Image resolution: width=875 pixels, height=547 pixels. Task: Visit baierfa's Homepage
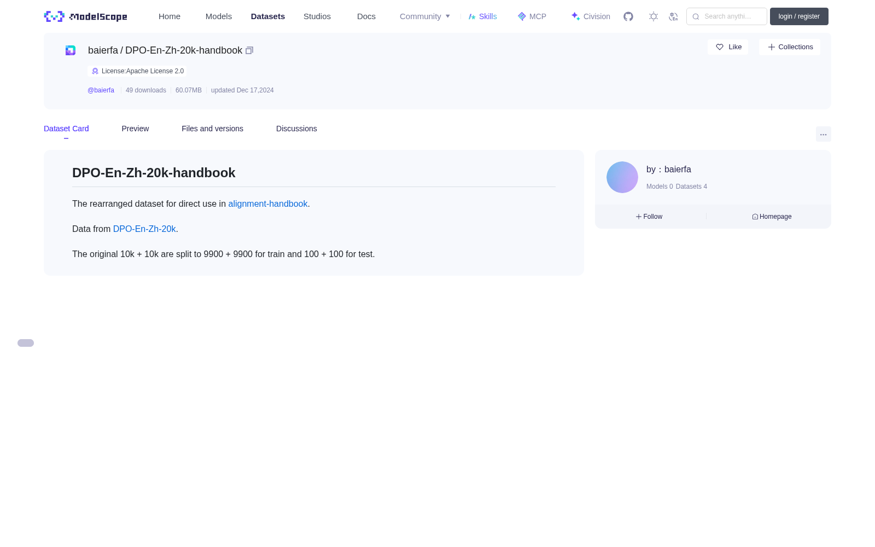pos(772,217)
